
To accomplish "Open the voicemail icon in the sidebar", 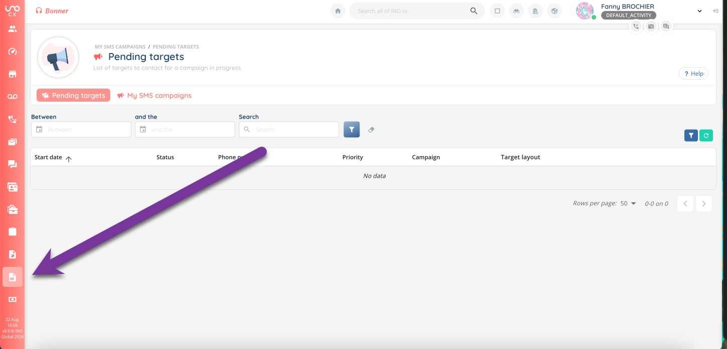I will tap(13, 97).
